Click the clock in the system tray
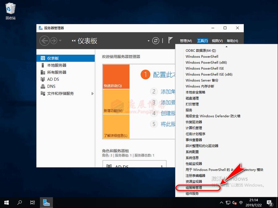Viewport: 278px width, 208px height. [x=254, y=202]
